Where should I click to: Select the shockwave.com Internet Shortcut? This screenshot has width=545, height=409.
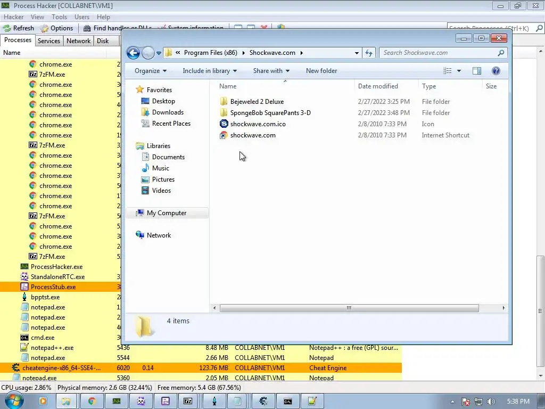point(253,135)
